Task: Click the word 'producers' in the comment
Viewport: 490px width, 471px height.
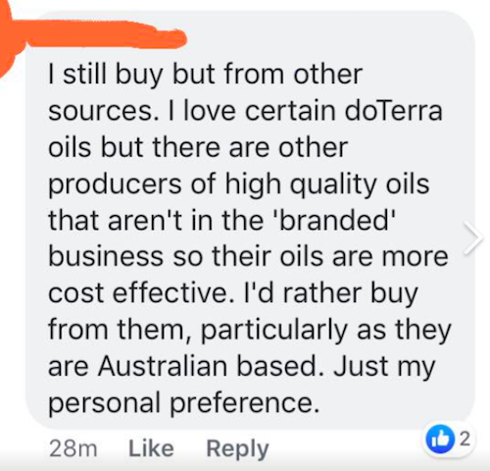Action: (x=115, y=184)
